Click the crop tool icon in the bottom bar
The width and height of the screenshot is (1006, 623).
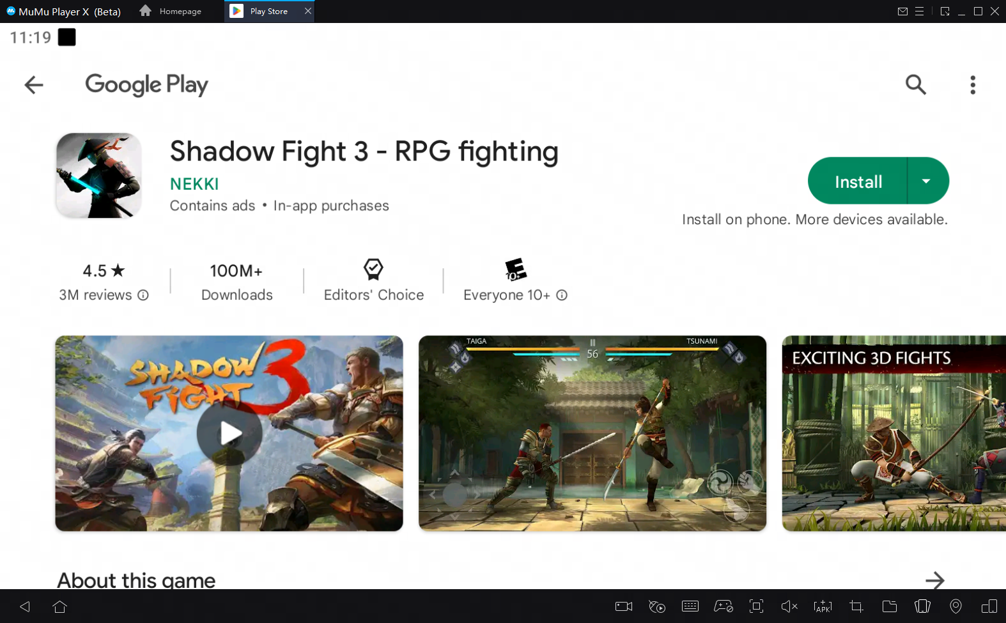pos(856,606)
